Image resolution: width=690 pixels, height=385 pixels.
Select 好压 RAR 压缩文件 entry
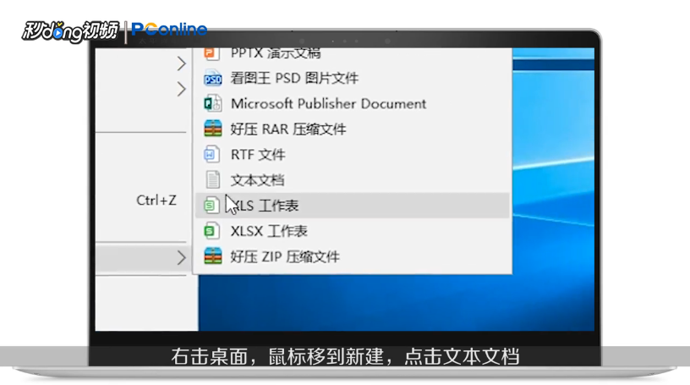(352, 129)
